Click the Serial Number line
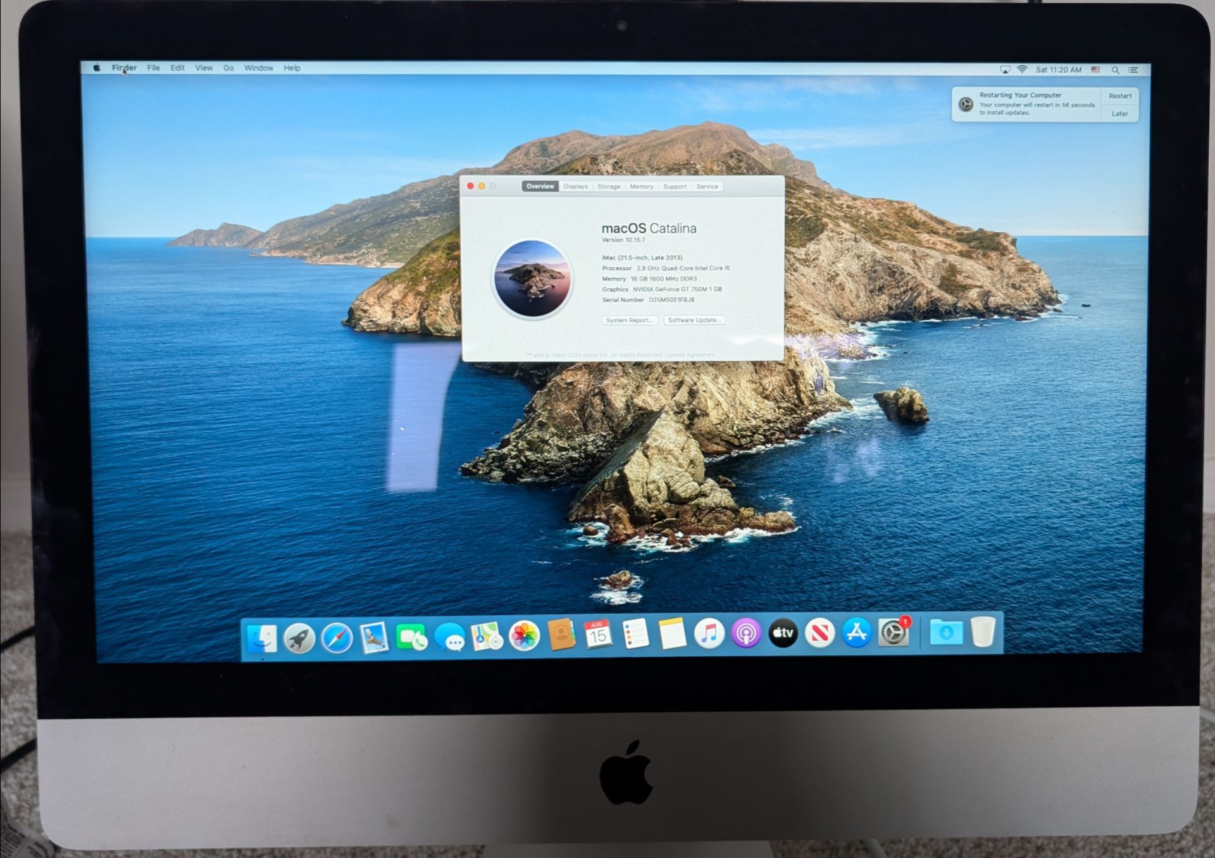 [x=648, y=300]
